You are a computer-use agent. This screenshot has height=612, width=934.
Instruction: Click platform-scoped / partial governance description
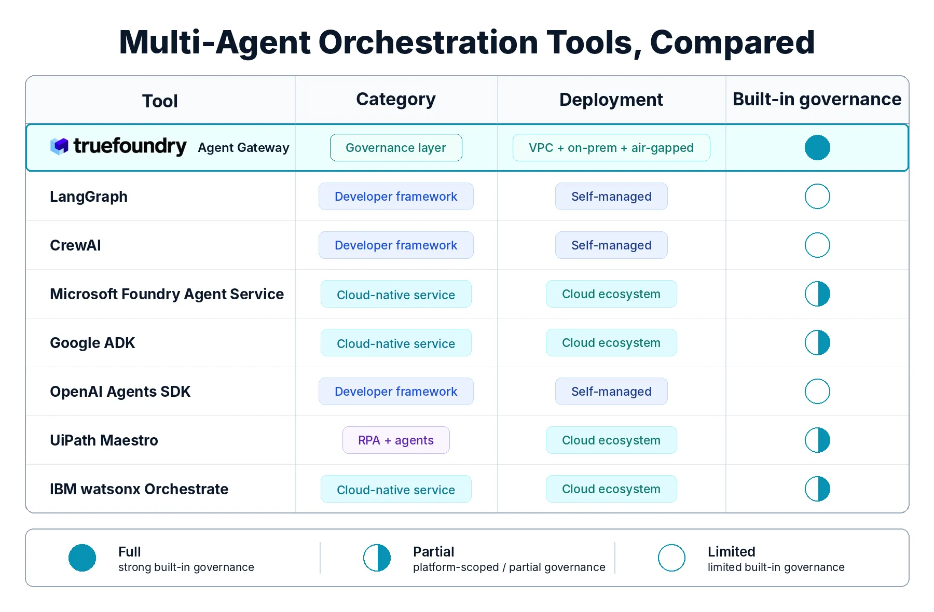[509, 567]
